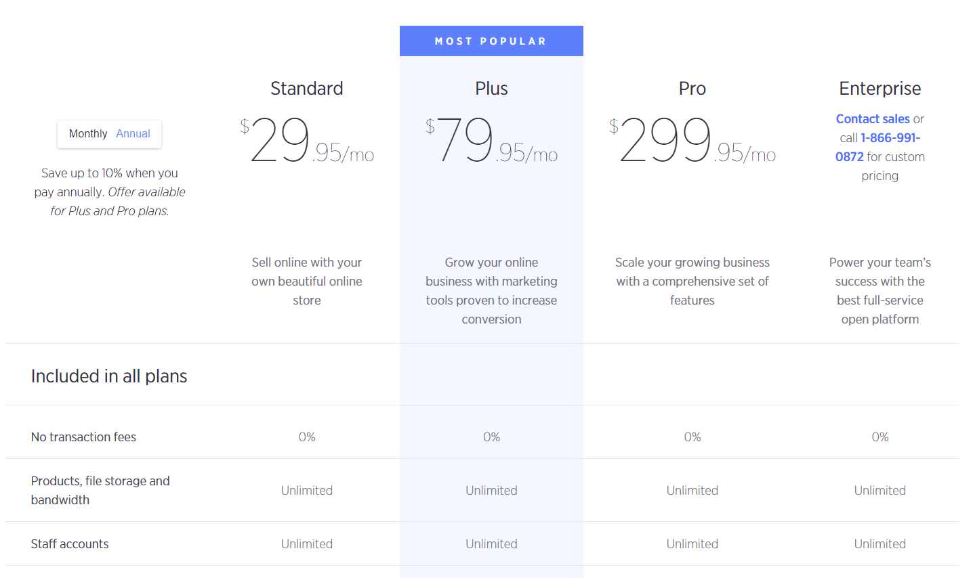Open the Contact sales link
The height and width of the screenshot is (578, 973).
(x=873, y=119)
